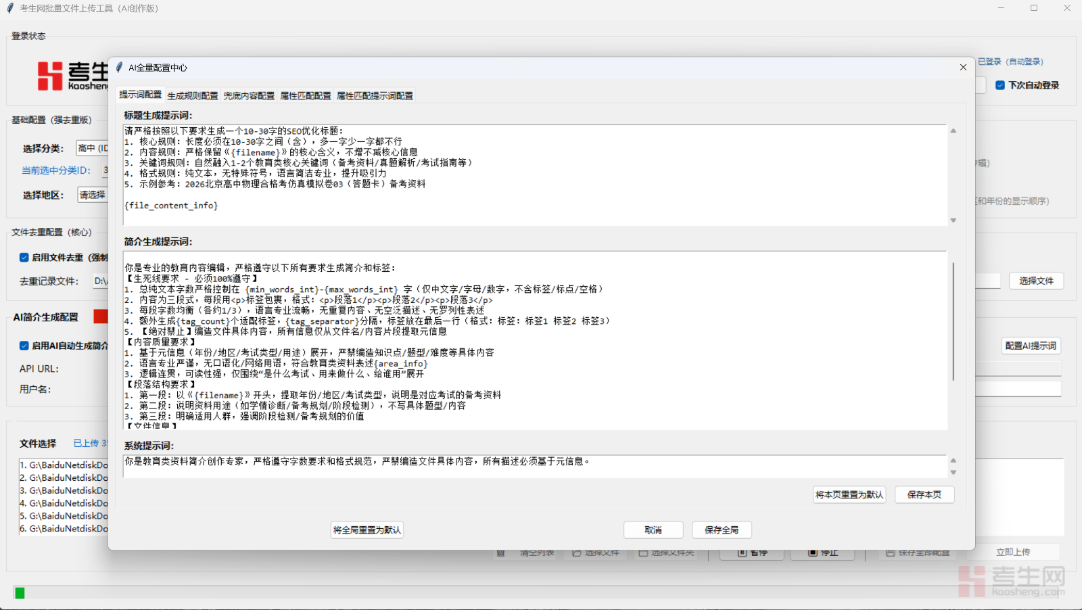Uncheck the 启用文件去重 checkbox
Viewport: 1082px width, 610px height.
coord(24,258)
